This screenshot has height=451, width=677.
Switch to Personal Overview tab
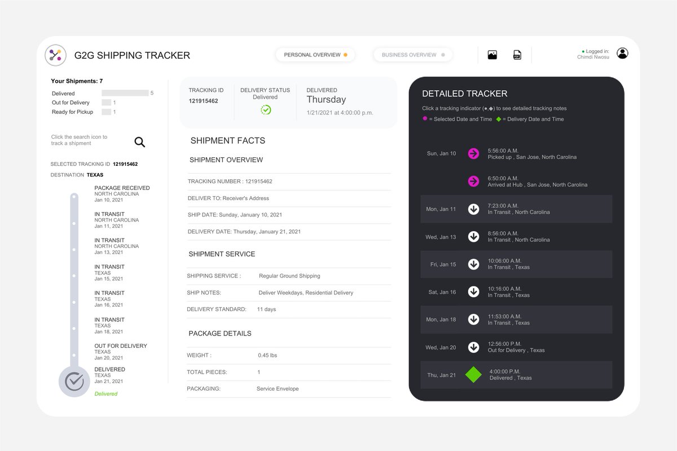315,55
